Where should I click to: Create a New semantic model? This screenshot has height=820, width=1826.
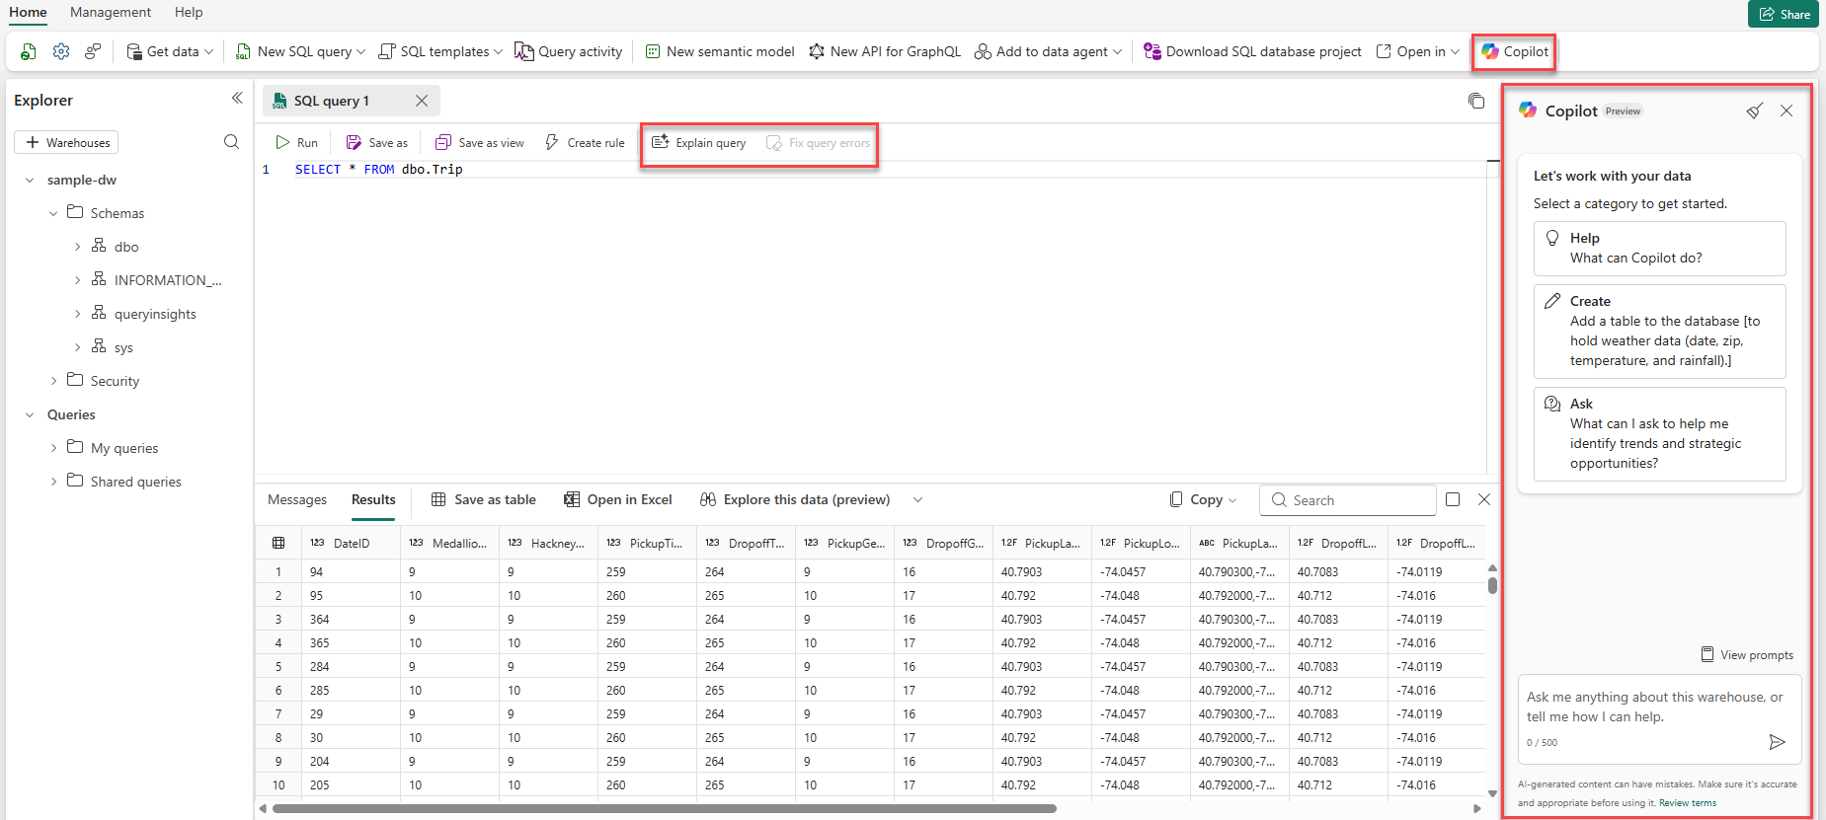(720, 51)
